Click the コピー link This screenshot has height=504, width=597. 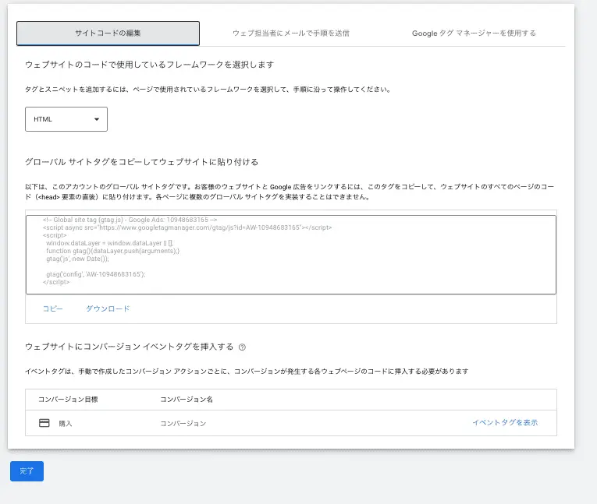(x=52, y=308)
